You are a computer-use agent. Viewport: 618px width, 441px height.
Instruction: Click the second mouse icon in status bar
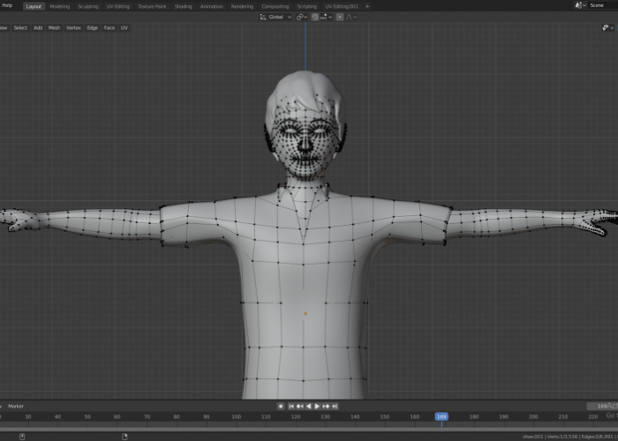point(124,437)
